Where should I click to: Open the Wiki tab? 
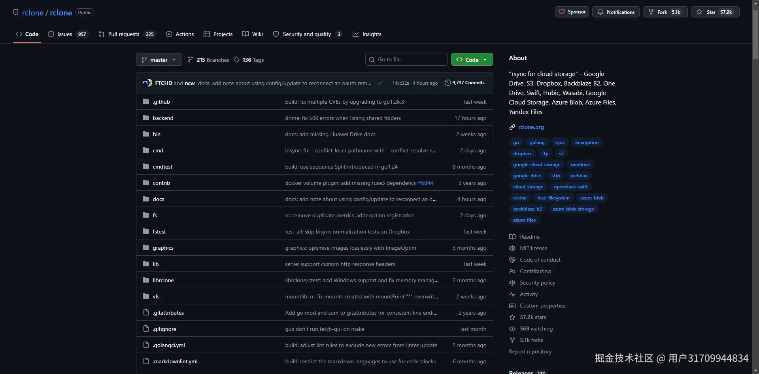[x=253, y=34]
